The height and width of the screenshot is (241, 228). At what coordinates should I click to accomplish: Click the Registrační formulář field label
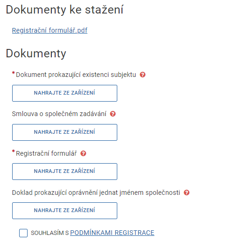click(x=46, y=153)
